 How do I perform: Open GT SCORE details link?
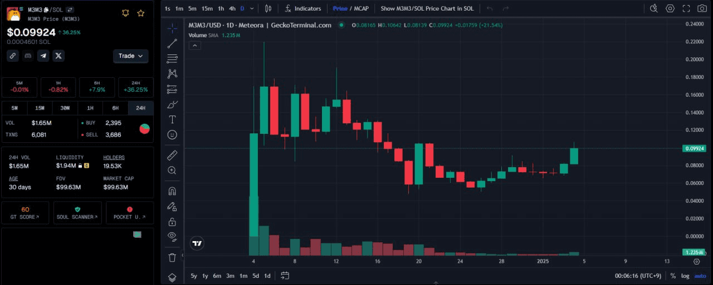(x=25, y=213)
